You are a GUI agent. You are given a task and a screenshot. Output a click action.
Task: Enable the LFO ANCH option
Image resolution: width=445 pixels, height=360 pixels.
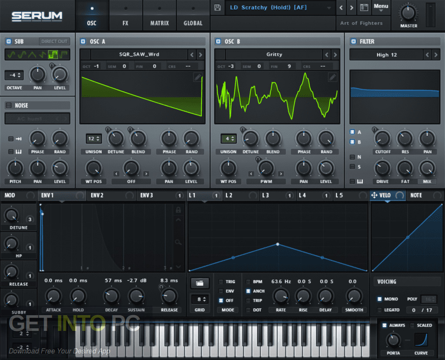pos(248,291)
